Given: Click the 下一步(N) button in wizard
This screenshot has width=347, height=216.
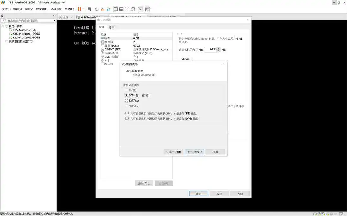Looking at the screenshot, I should point(194,151).
